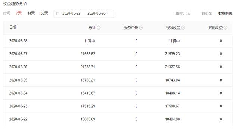Click total value 21555.62
This screenshot has width=239, height=135.
(88, 54)
